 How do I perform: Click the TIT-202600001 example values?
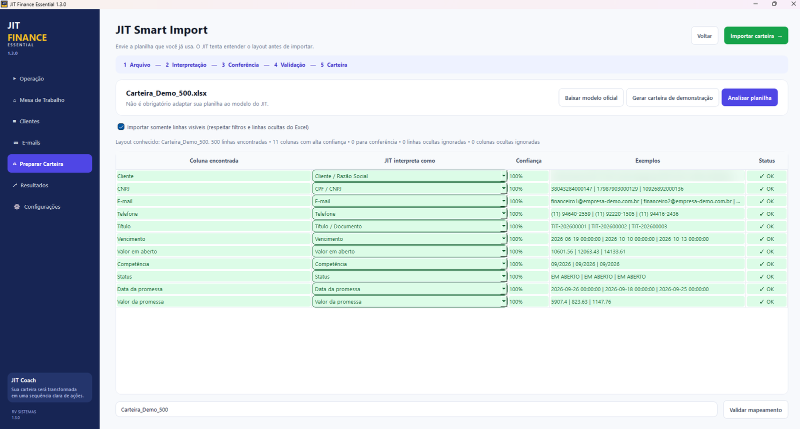point(609,226)
